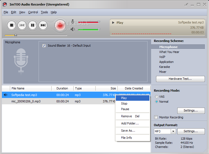This screenshot has height=154, width=209.
Task: Jump to the previous track
Action: click(x=22, y=25)
